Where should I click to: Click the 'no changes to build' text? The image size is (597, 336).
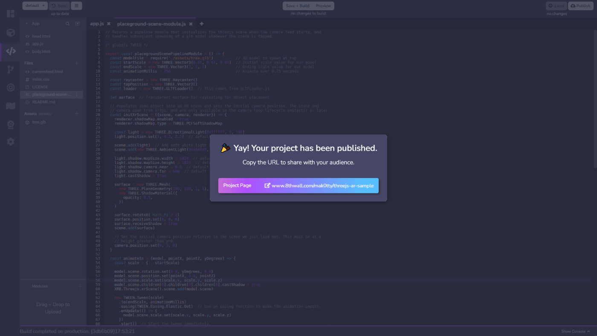coord(308,13)
